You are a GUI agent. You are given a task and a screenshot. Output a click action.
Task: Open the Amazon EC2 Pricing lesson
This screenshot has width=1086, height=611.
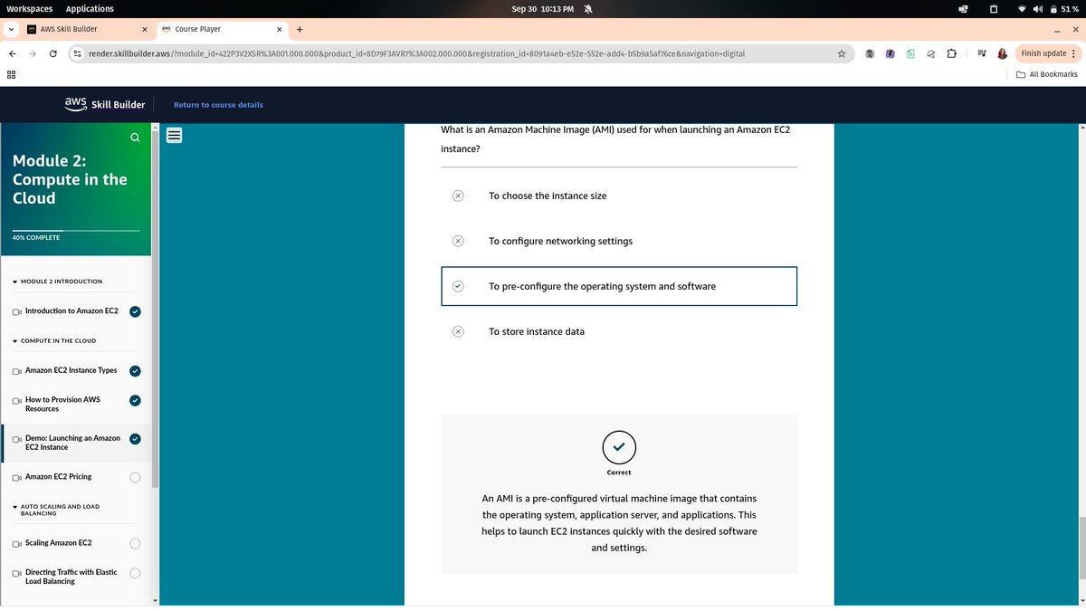[58, 477]
